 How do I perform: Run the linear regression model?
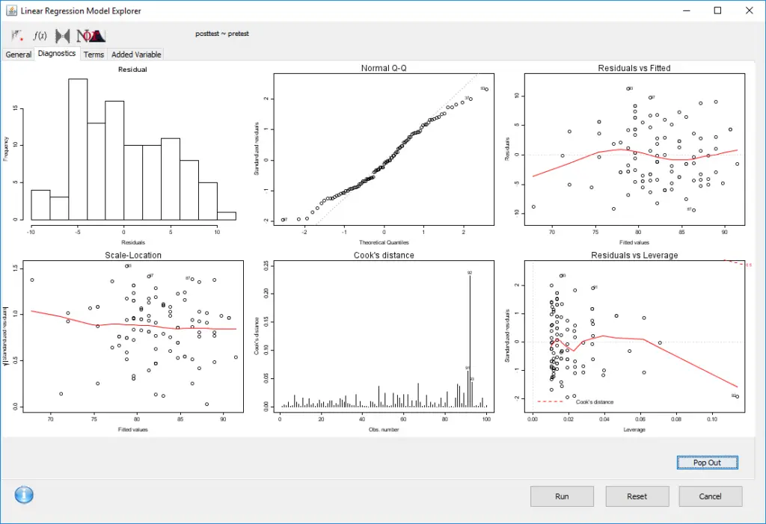pyautogui.click(x=562, y=496)
